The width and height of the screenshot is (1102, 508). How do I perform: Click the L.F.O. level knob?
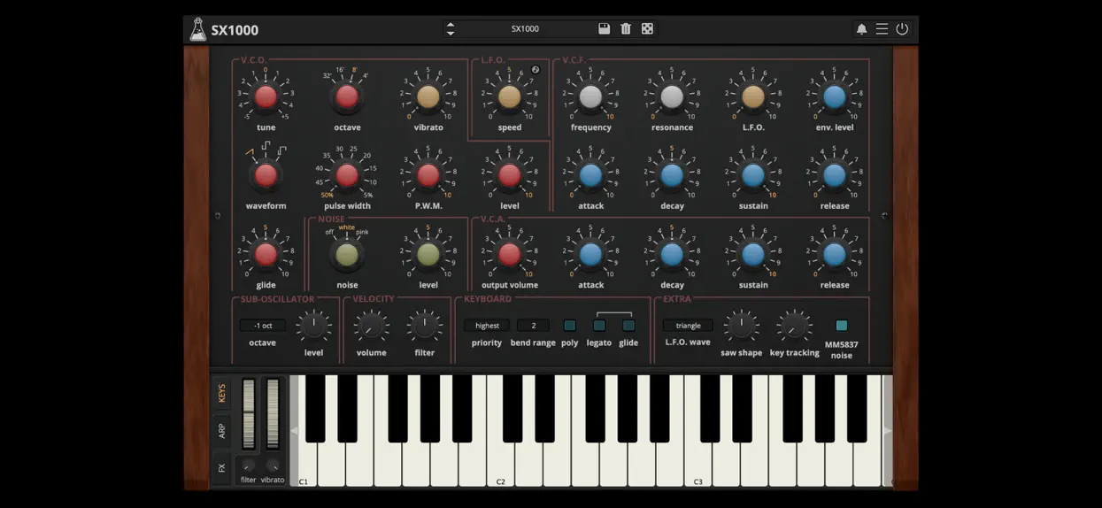(510, 175)
